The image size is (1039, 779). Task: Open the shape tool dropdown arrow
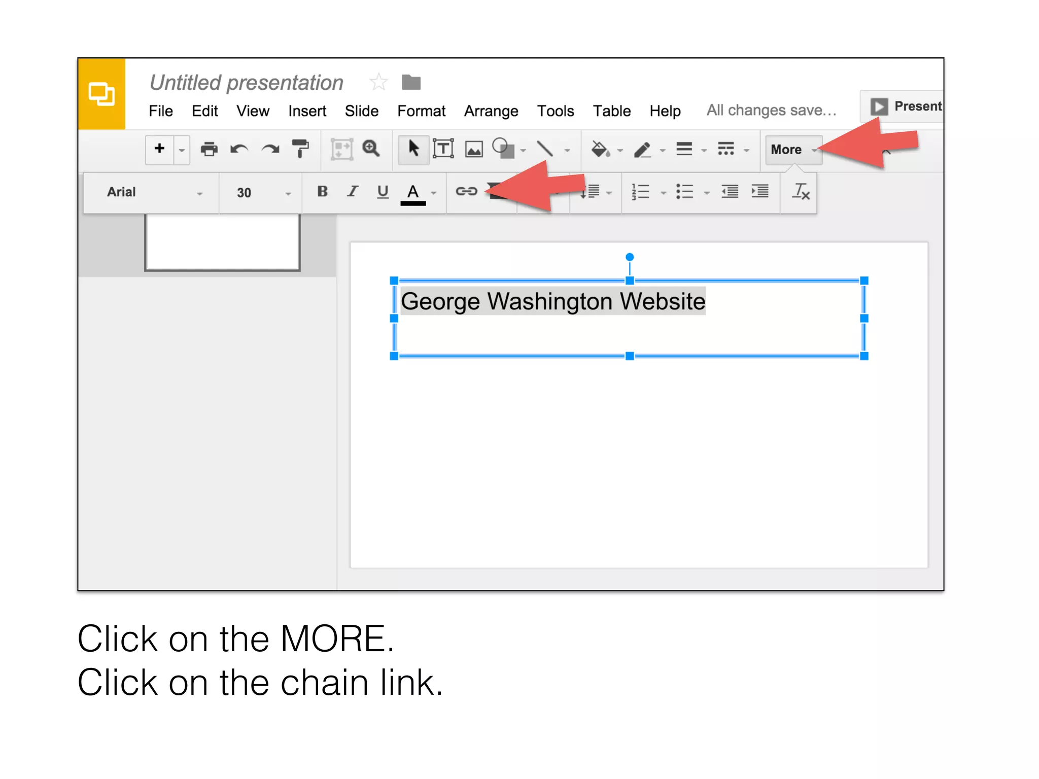click(523, 151)
